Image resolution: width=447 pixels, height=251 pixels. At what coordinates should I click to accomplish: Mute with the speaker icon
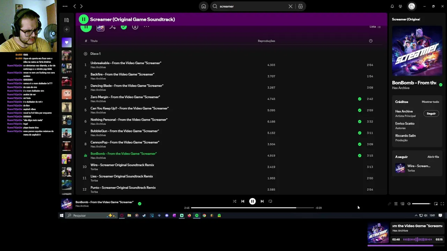pyautogui.click(x=409, y=204)
